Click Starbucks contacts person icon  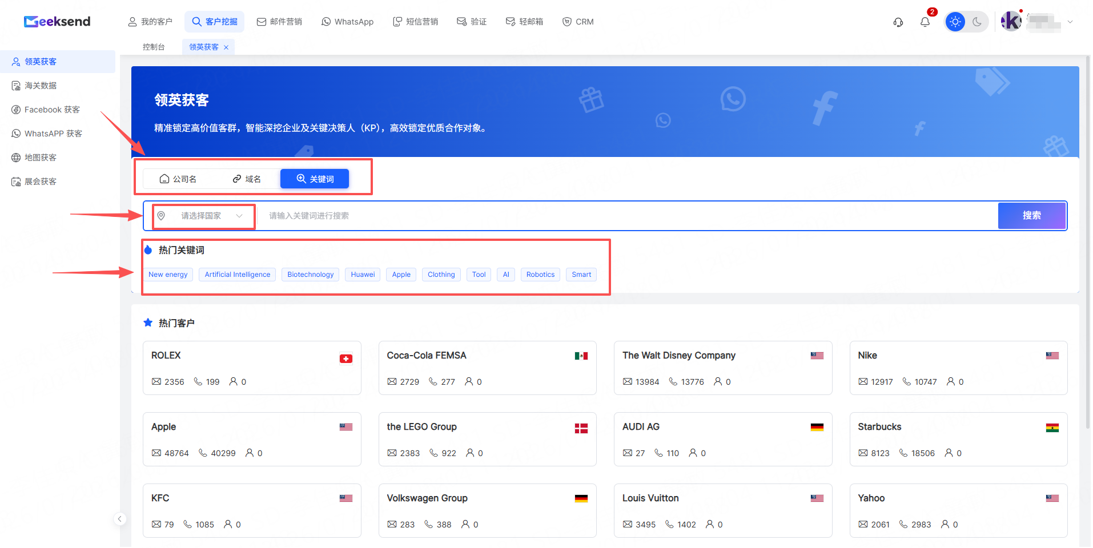[949, 453]
